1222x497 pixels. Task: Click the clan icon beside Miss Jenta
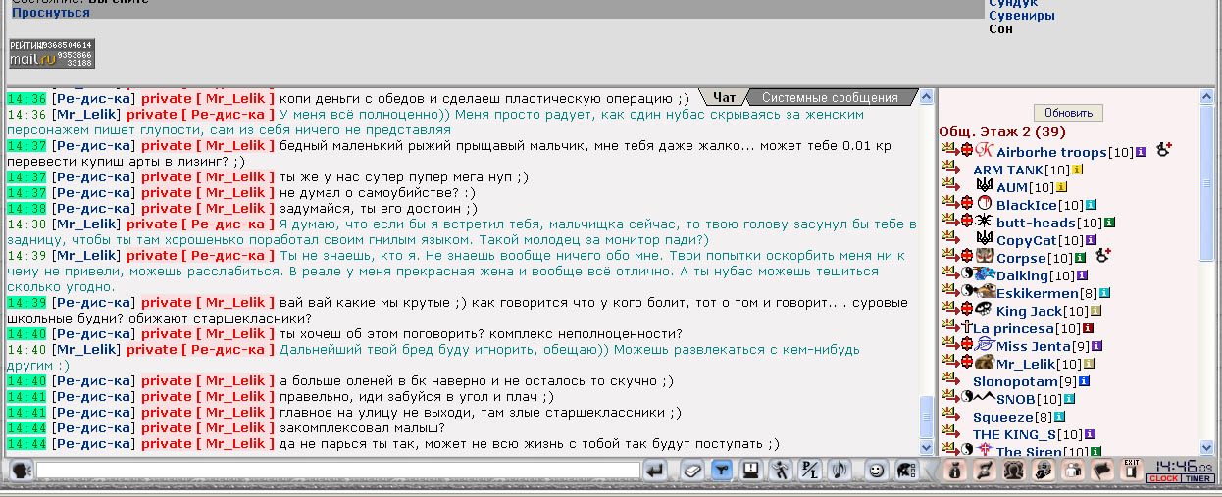(x=984, y=344)
